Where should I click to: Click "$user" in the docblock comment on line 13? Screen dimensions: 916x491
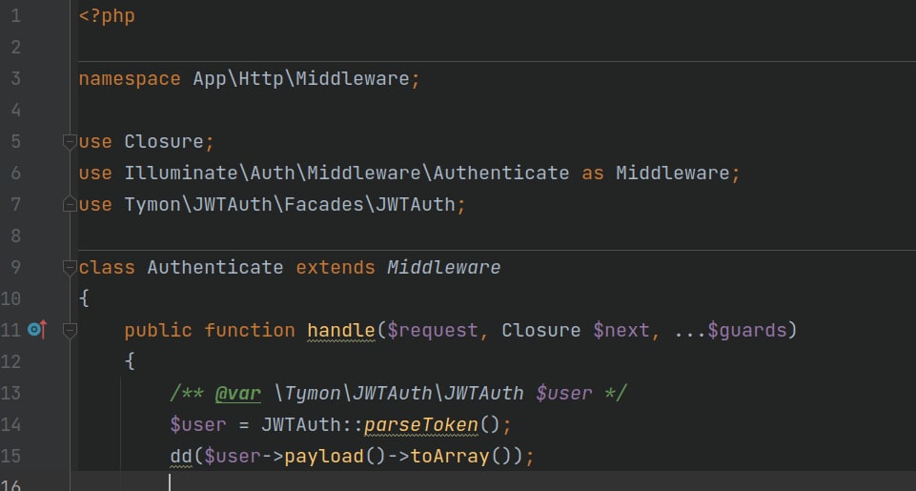coord(564,394)
